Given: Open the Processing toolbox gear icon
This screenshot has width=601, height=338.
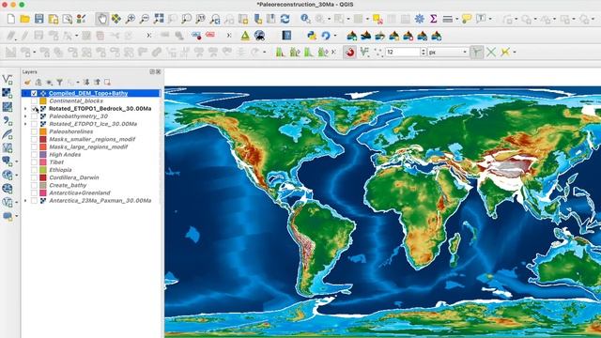Looking at the screenshot, I should 420,19.
